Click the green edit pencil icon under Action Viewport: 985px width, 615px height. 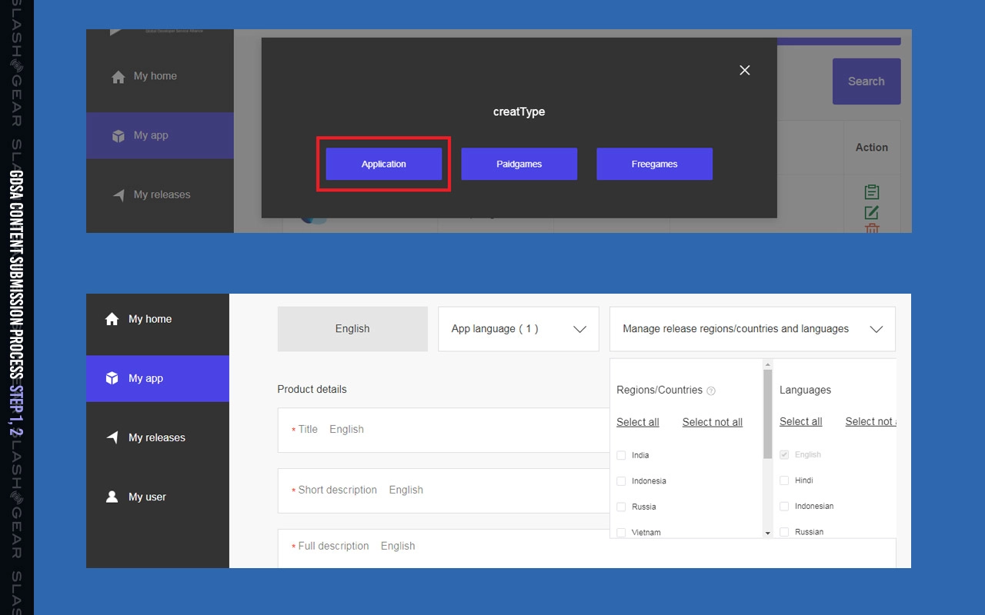871,212
